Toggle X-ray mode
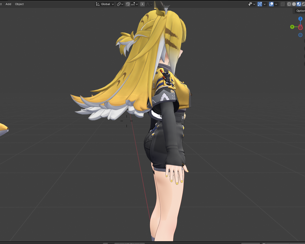This screenshot has width=305, height=244. click(x=283, y=4)
